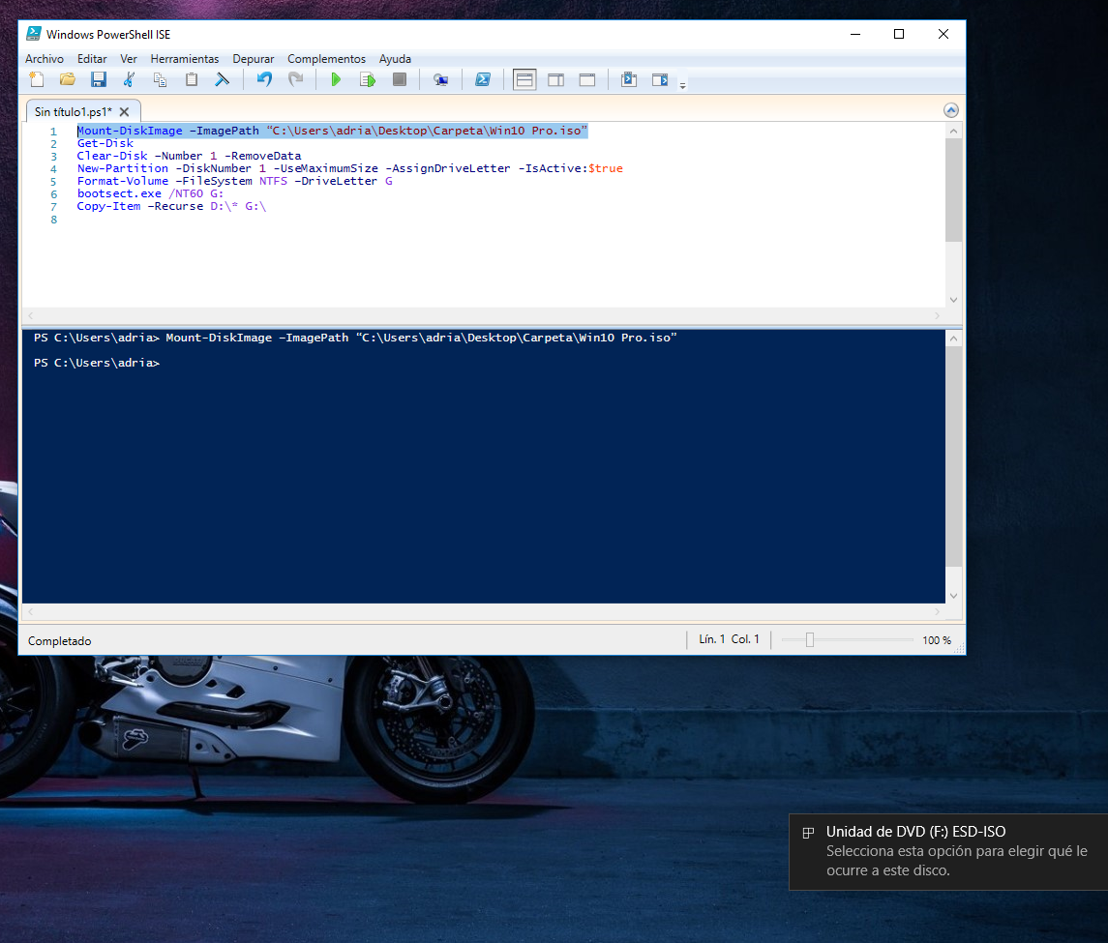Open the Herramientas menu
The width and height of the screenshot is (1108, 943).
point(185,59)
